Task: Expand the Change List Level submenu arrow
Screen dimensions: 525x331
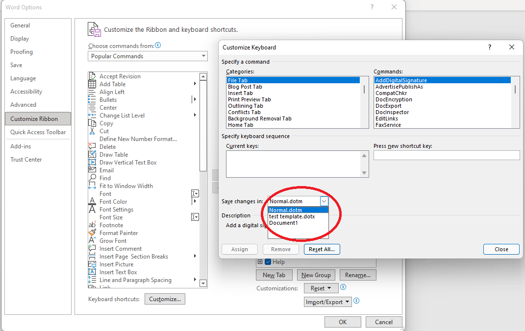Action: 195,115
